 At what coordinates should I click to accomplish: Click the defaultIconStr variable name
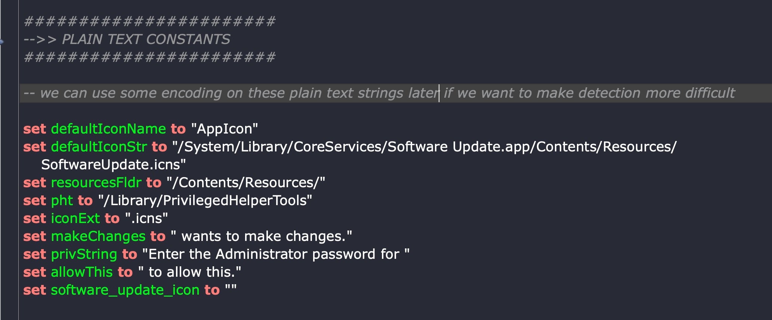click(x=99, y=147)
